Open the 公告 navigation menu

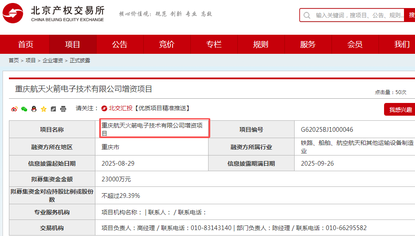pos(120,44)
